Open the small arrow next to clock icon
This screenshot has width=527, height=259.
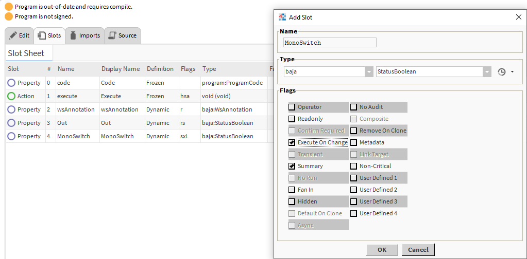click(512, 72)
